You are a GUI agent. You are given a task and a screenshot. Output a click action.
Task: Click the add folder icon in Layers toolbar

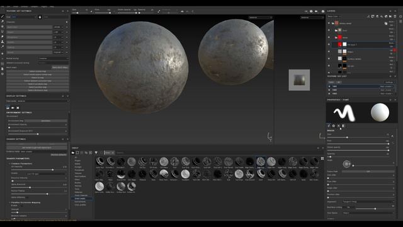[x=390, y=16]
